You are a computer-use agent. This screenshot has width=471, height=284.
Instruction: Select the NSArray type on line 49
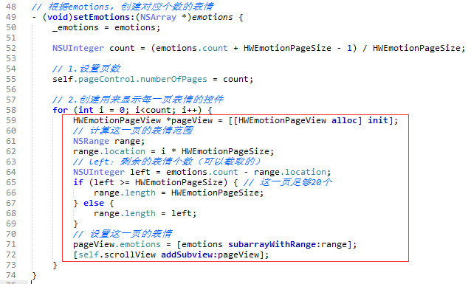(158, 17)
